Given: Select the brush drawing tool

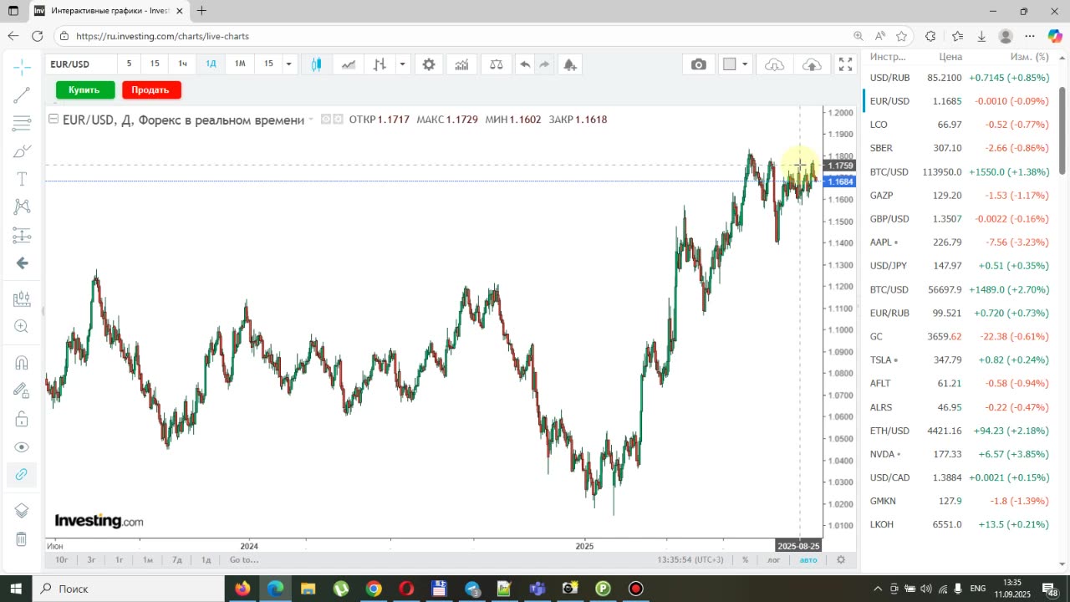Looking at the screenshot, I should (22, 151).
